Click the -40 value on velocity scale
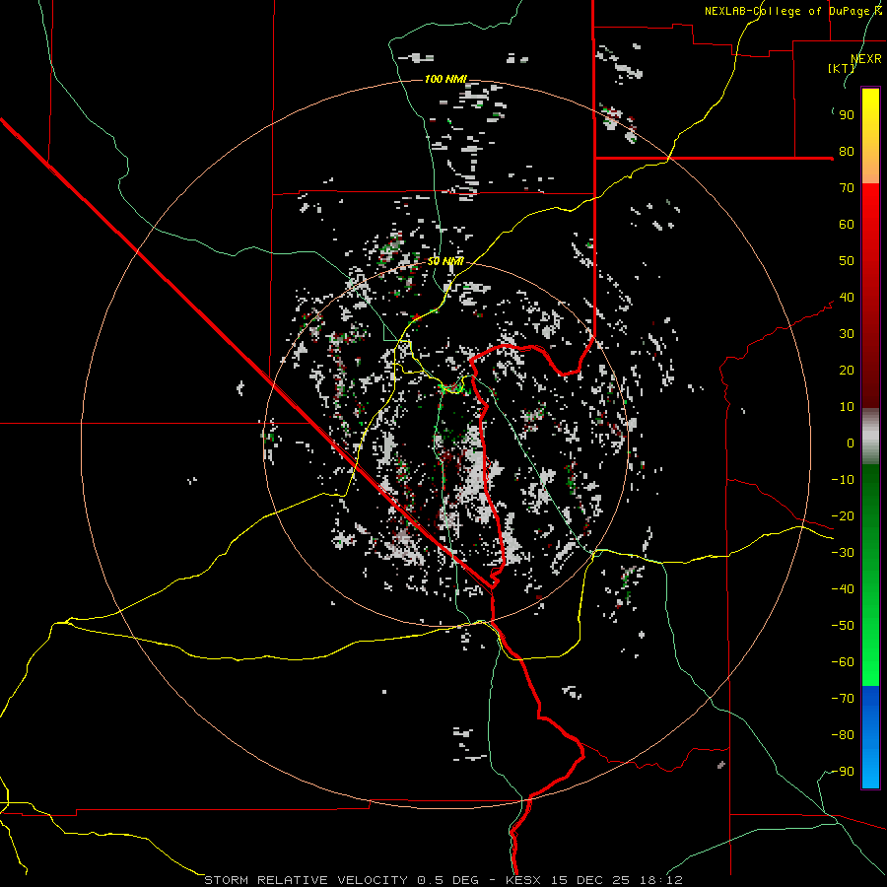The image size is (887, 887). click(843, 589)
